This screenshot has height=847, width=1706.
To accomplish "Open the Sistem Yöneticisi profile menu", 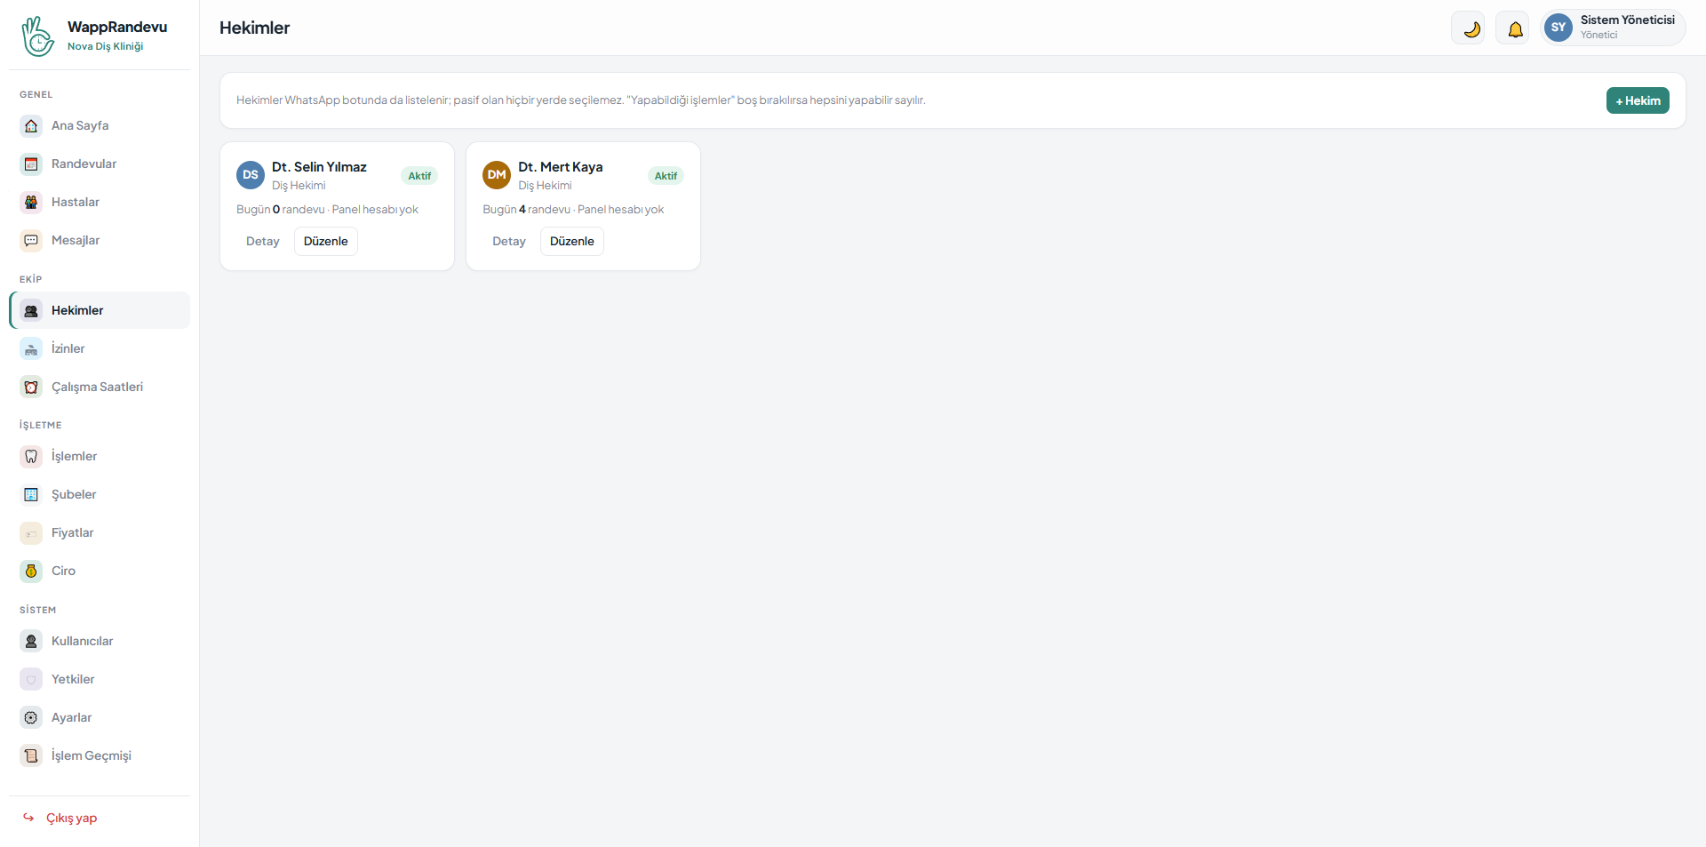I will click(1613, 28).
